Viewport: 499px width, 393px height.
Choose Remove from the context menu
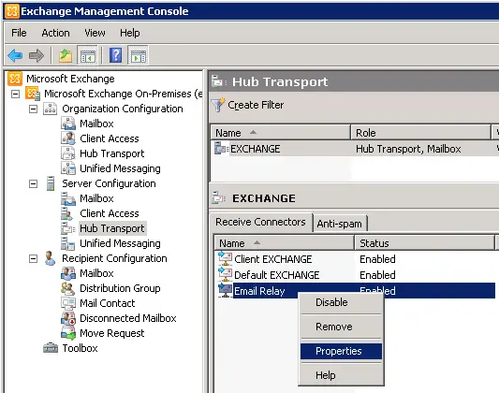coord(341,327)
